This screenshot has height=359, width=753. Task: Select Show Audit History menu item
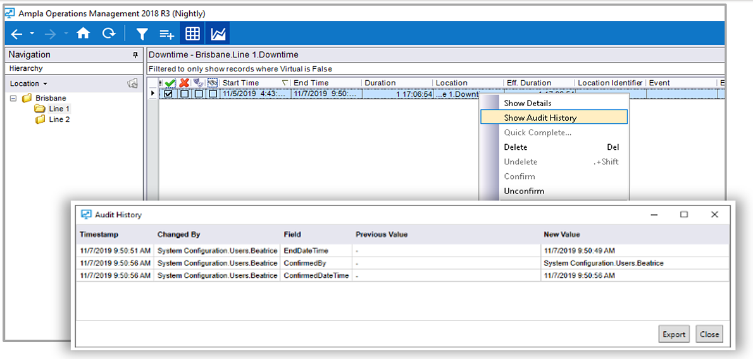(x=540, y=118)
